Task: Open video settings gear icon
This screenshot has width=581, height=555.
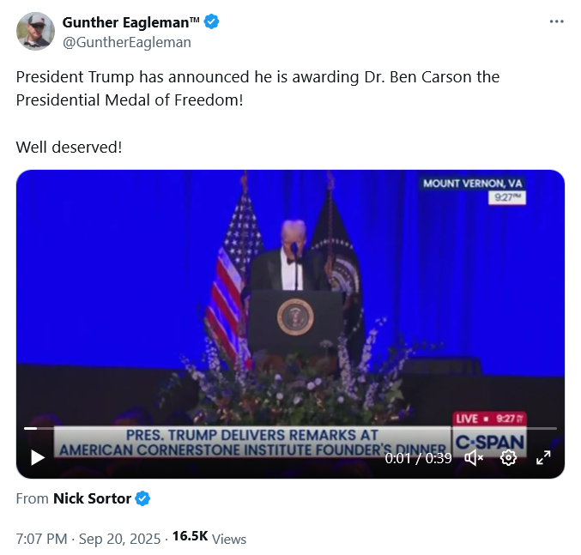Action: 508,458
